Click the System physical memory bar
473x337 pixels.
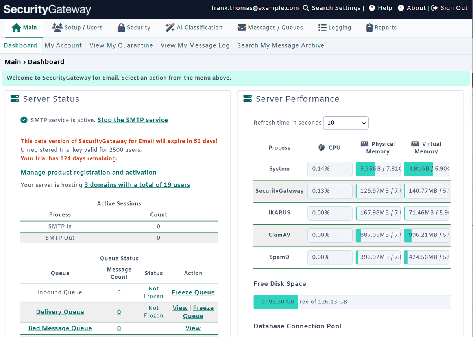pyautogui.click(x=378, y=169)
